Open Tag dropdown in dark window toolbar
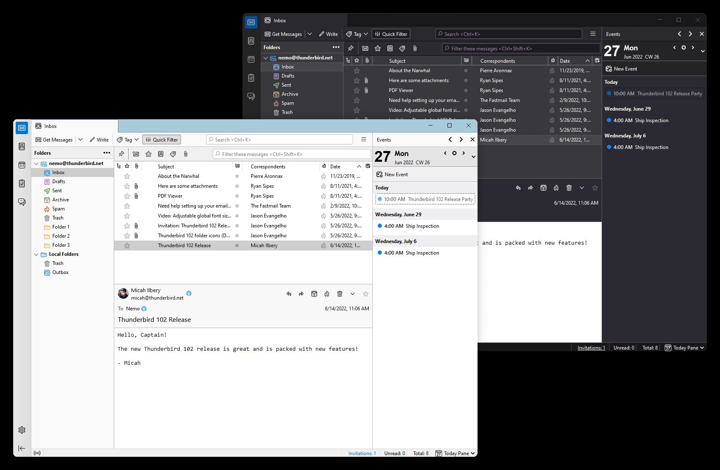This screenshot has height=470, width=720. coord(357,34)
